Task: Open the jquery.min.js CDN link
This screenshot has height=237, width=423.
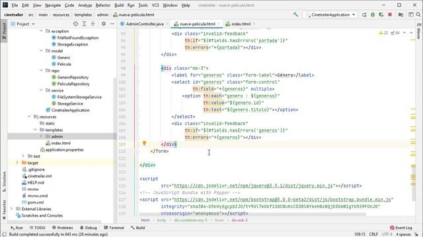Action: pos(253,186)
